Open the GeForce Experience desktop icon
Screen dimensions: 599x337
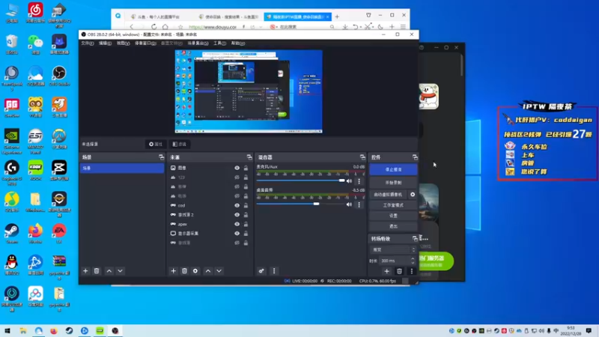[12, 141]
